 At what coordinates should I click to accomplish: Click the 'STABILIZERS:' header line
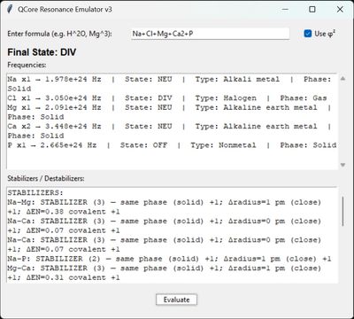tap(35, 193)
